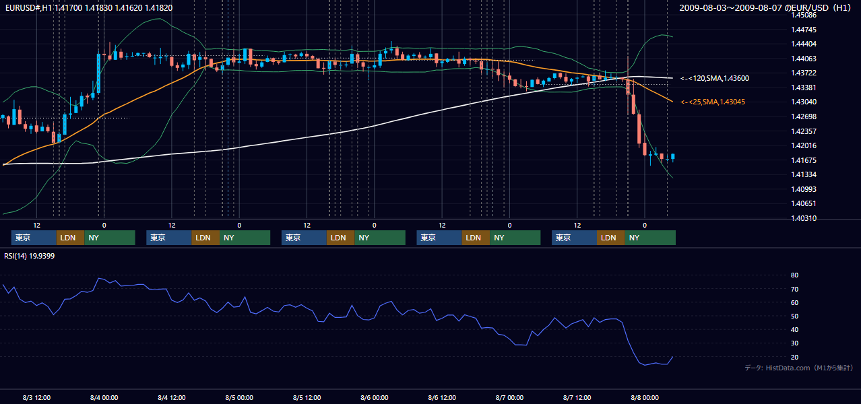Click time axis label 8/7 00:00

(509, 397)
